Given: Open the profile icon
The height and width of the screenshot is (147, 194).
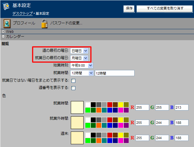Looking at the screenshot, I should pyautogui.click(x=7, y=23).
